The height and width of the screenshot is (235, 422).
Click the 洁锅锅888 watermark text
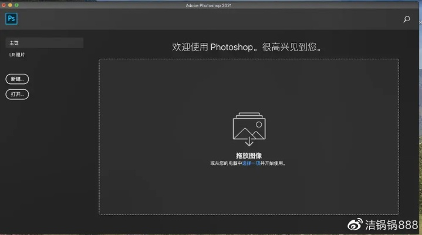(x=391, y=224)
